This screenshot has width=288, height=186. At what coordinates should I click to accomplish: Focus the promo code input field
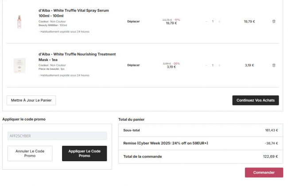click(57, 136)
